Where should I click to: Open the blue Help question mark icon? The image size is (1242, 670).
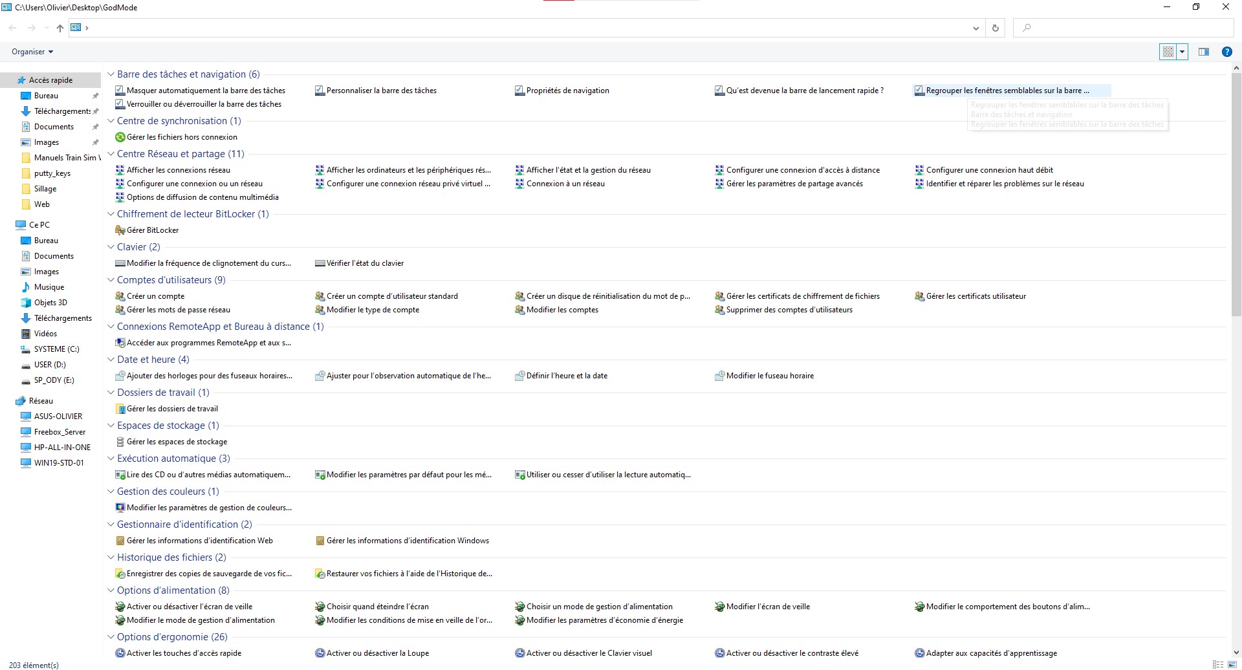1226,52
